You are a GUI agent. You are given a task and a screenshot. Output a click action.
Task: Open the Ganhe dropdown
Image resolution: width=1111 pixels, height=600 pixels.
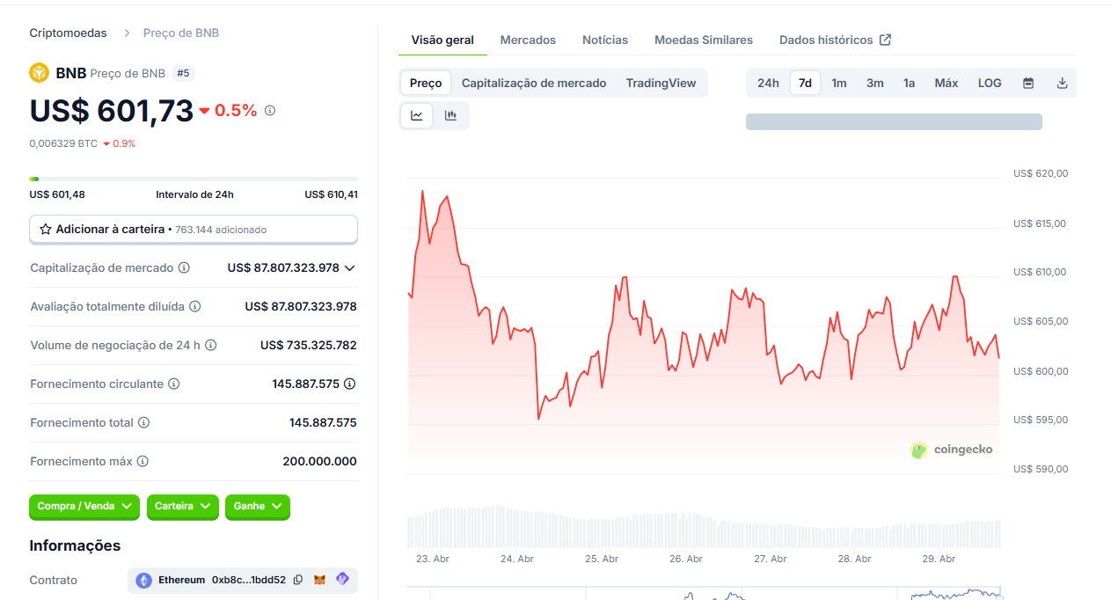point(258,507)
